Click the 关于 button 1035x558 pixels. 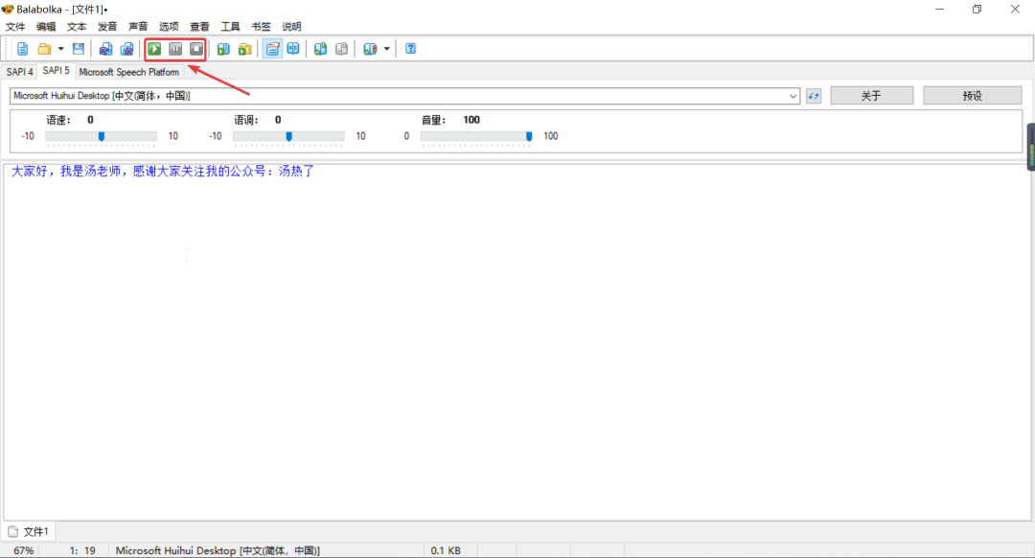[x=871, y=96]
